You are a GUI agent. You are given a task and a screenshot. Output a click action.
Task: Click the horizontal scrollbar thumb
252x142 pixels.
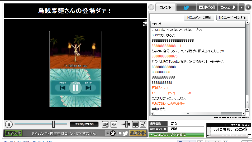pyautogui.click(x=188, y=114)
